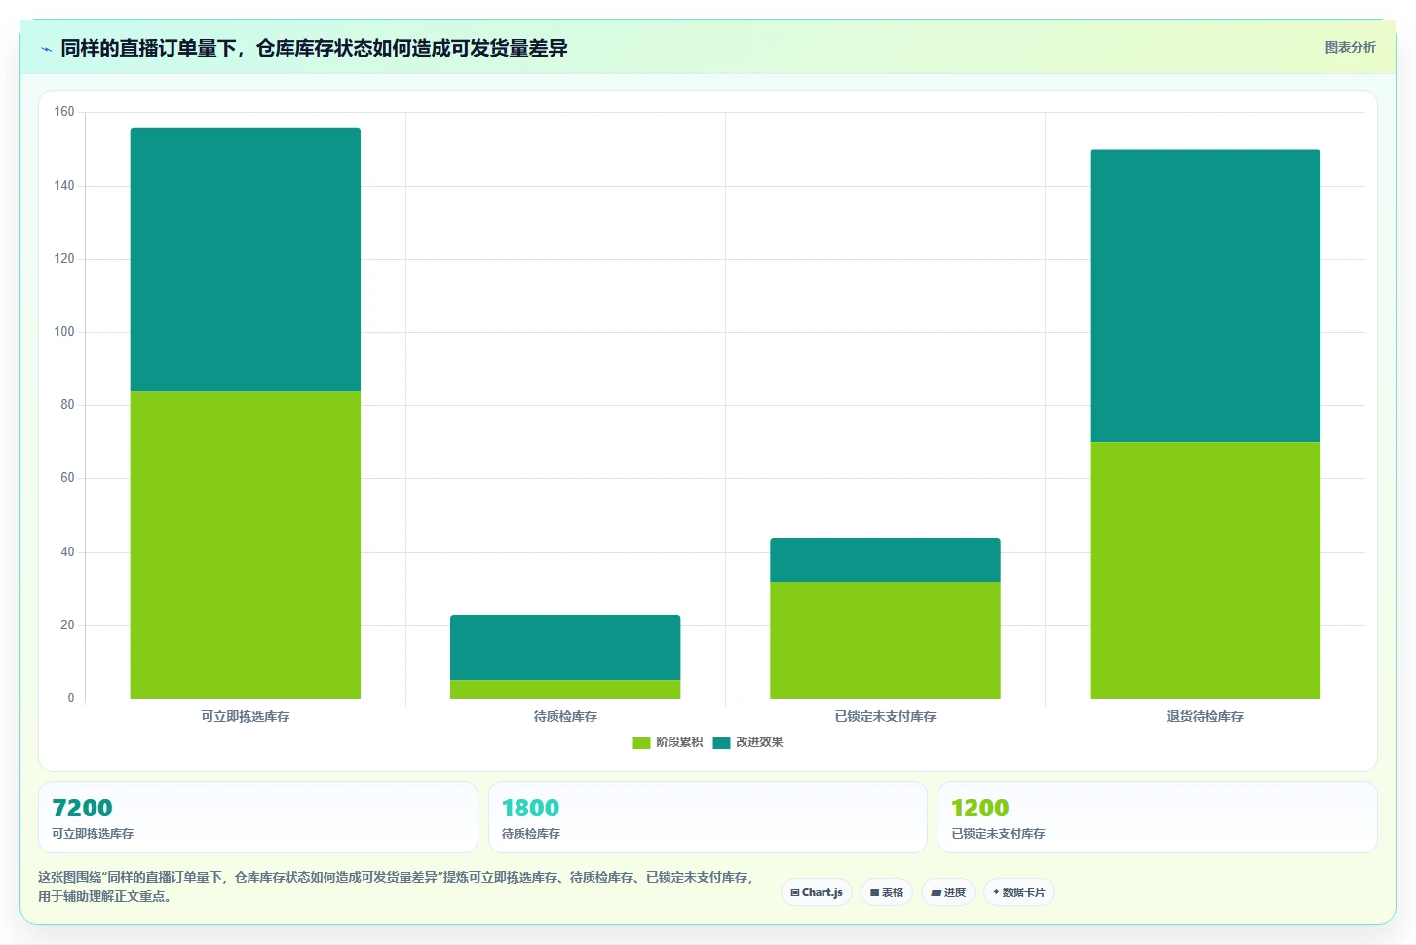Click the icon inside the 进度 chip
Viewport: 1416px width, 945px height.
pos(936,892)
